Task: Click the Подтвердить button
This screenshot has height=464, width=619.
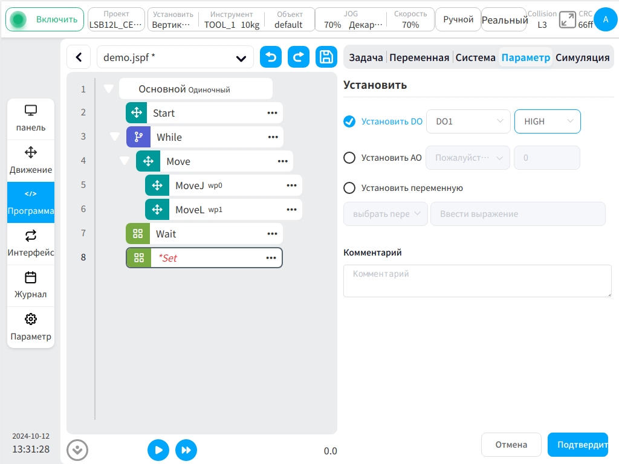Action: (x=578, y=445)
